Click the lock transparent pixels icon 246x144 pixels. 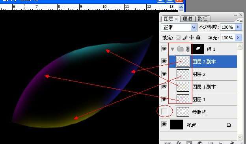[x=178, y=37]
